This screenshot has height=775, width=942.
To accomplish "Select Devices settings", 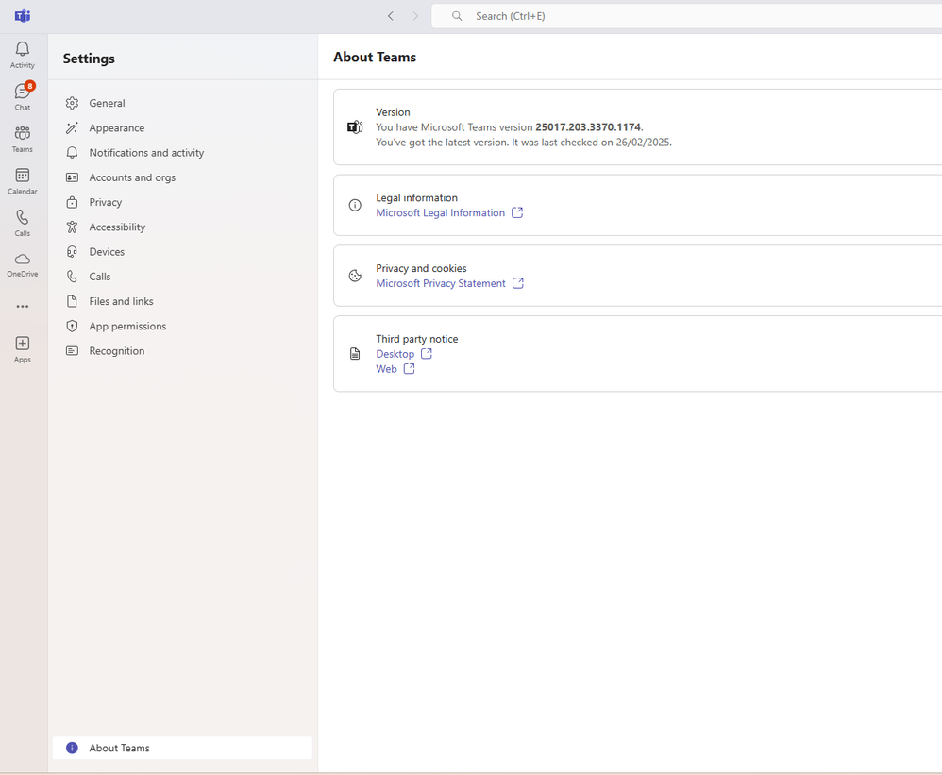I will pos(107,252).
